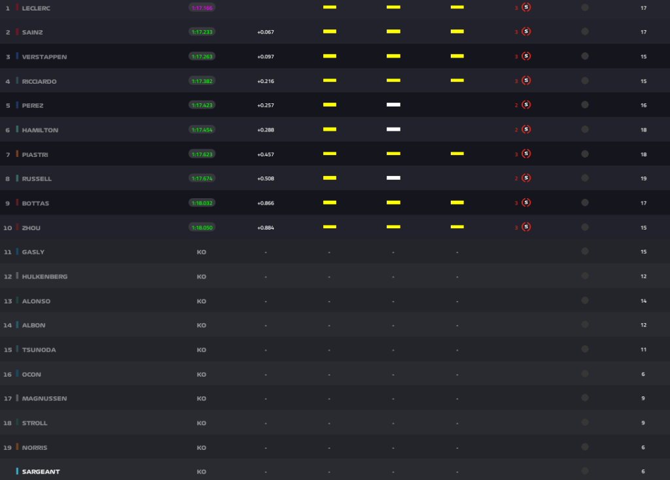The height and width of the screenshot is (480, 670).
Task: Select the SARGEANT driver name
Action: [x=41, y=471]
